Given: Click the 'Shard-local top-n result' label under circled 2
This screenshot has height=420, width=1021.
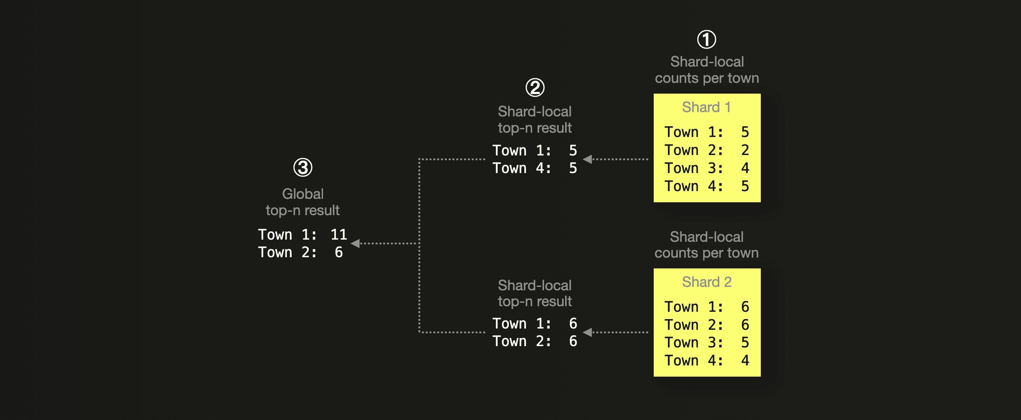Looking at the screenshot, I should tap(535, 119).
